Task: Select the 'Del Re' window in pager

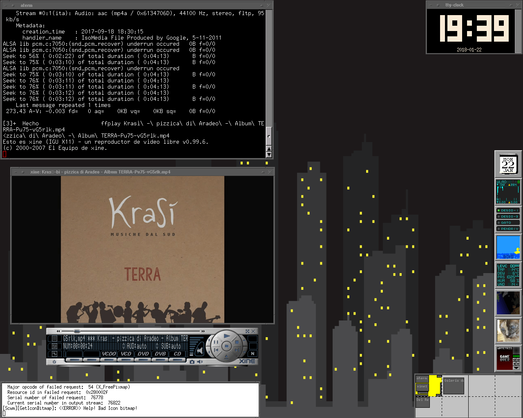Action: [422, 402]
